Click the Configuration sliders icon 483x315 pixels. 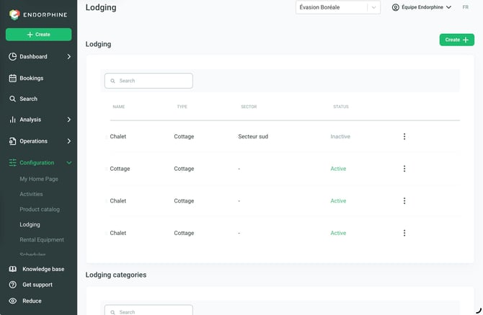click(13, 163)
